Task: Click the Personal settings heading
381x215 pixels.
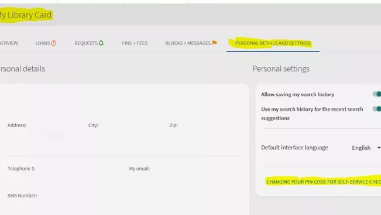Action: (281, 69)
